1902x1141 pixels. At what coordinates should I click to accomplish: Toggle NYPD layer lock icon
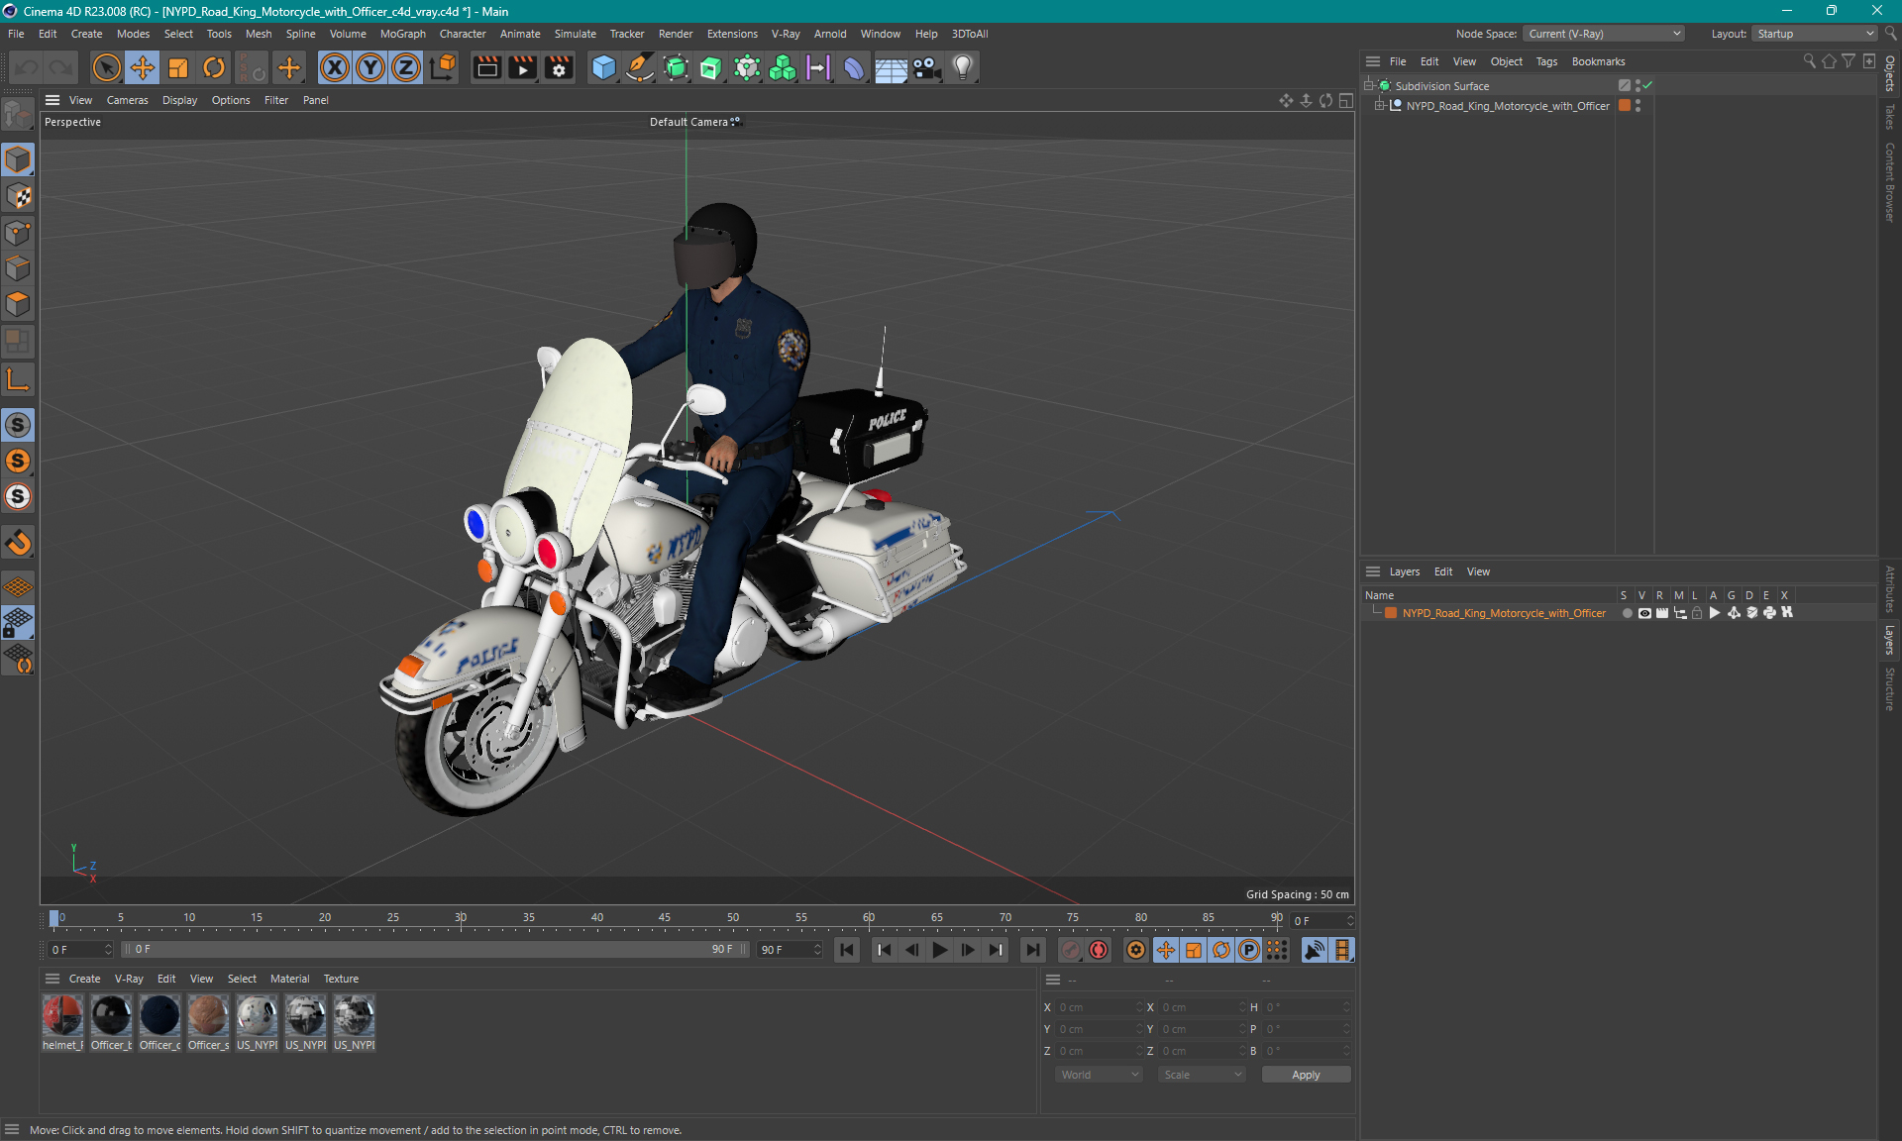click(x=1697, y=613)
